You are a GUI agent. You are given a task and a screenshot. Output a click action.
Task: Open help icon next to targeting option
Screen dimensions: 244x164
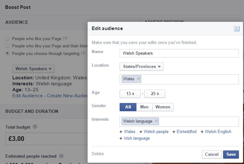(83, 53)
